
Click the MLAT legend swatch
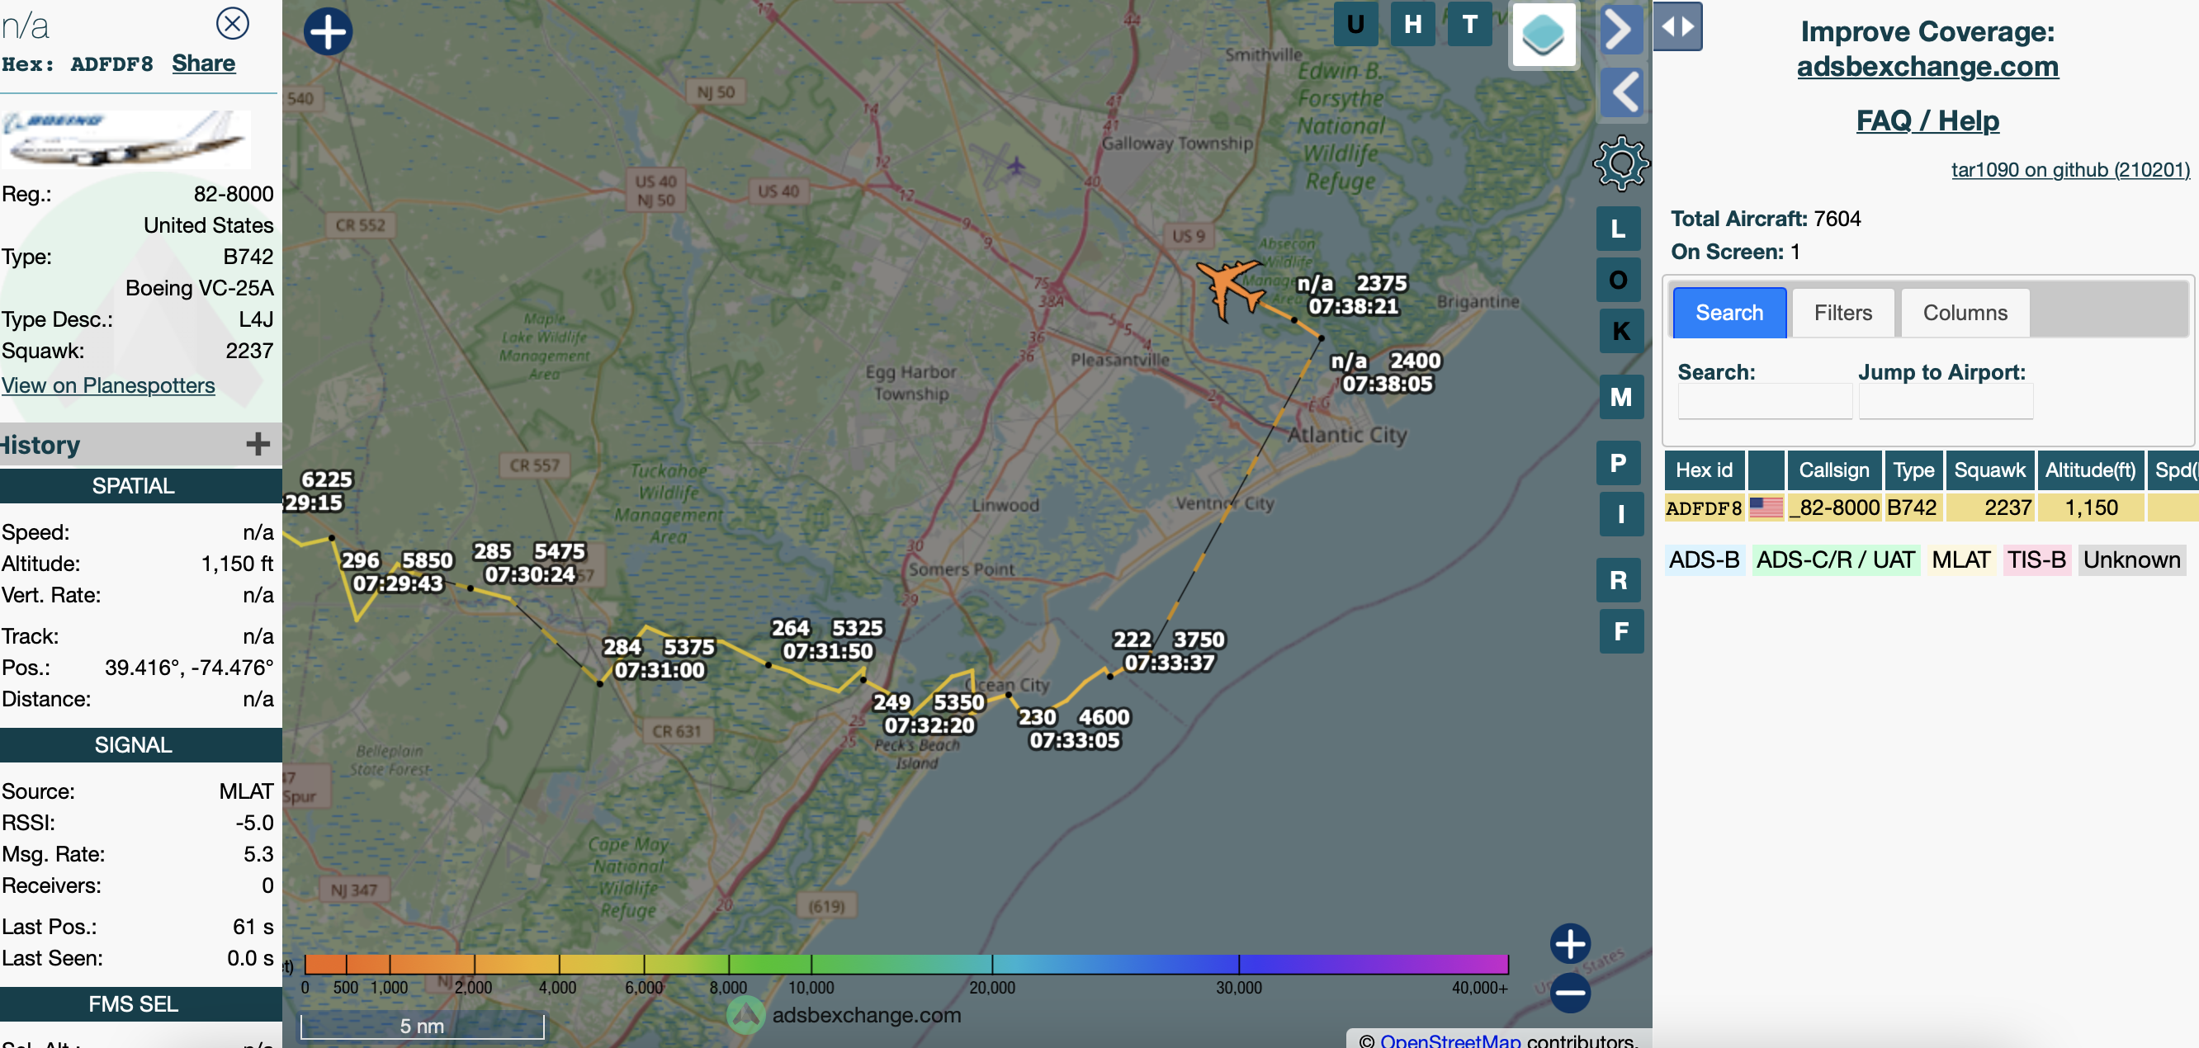tap(1960, 559)
